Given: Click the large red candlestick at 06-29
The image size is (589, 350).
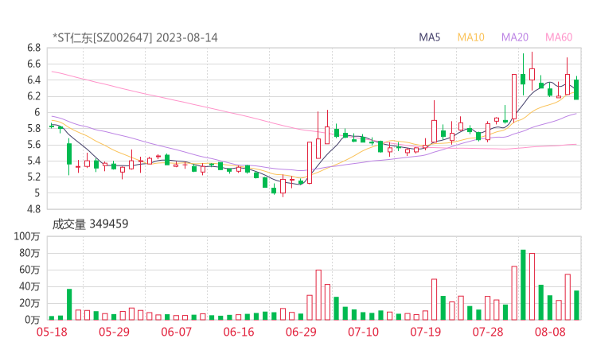Looking at the screenshot, I should [x=310, y=162].
